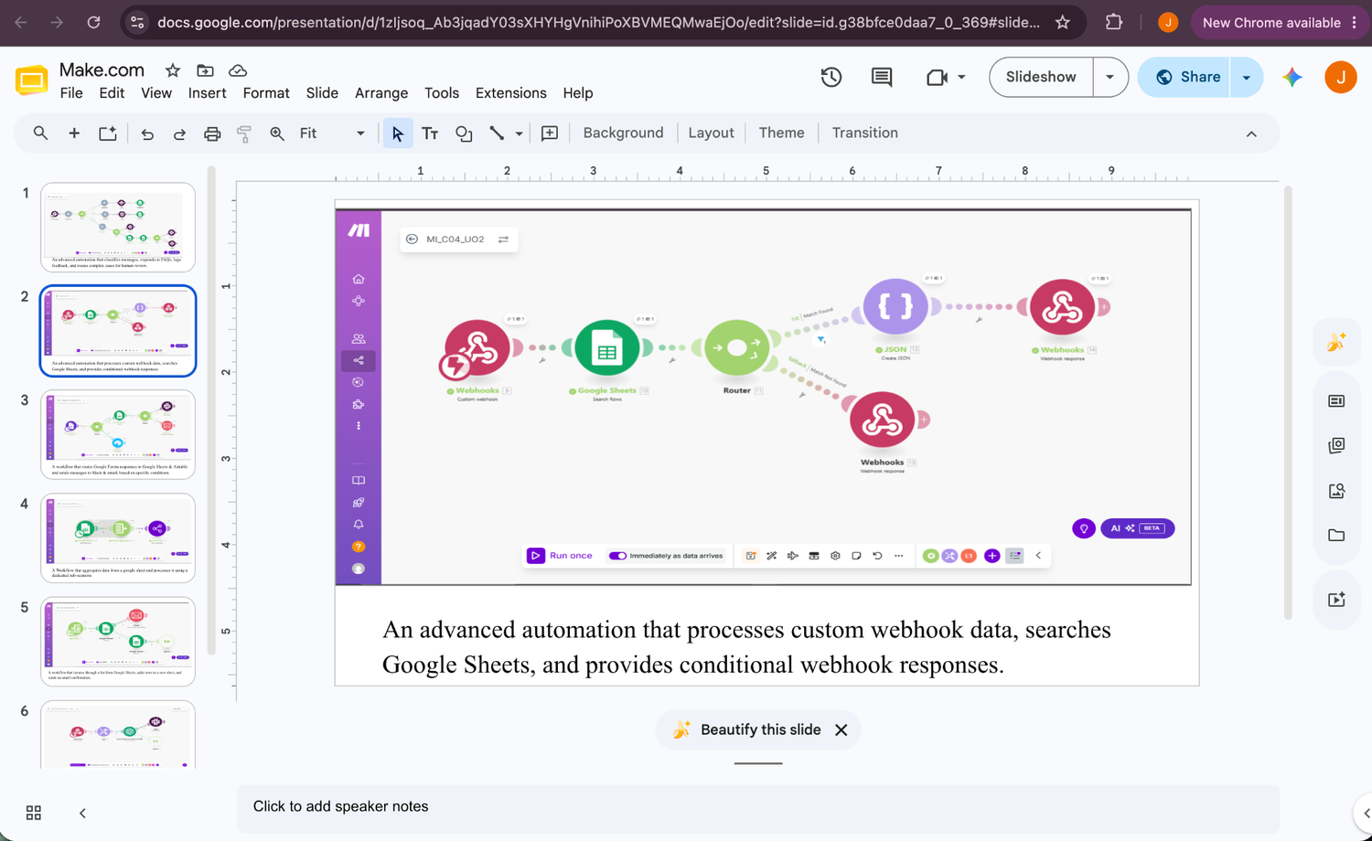Select slide 1 thumbnail
Image resolution: width=1372 pixels, height=841 pixels.
click(118, 228)
